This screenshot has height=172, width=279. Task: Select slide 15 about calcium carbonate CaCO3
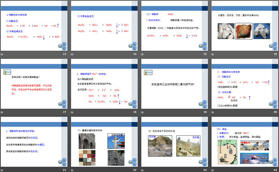pos(175,26)
